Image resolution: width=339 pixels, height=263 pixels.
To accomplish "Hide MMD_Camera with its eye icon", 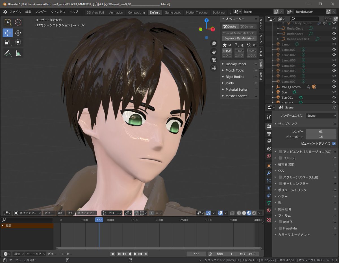I will pyautogui.click(x=334, y=87).
